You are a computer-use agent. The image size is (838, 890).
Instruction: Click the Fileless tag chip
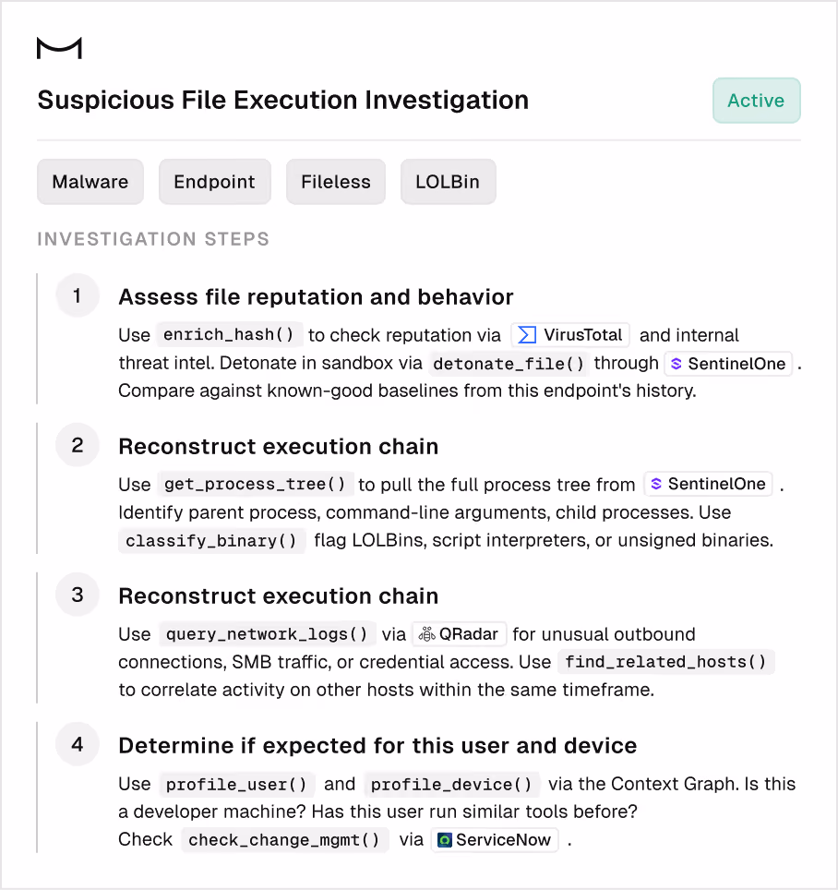pos(336,182)
